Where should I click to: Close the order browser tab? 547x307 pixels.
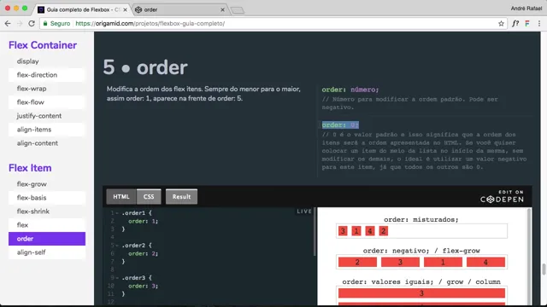[x=222, y=9]
